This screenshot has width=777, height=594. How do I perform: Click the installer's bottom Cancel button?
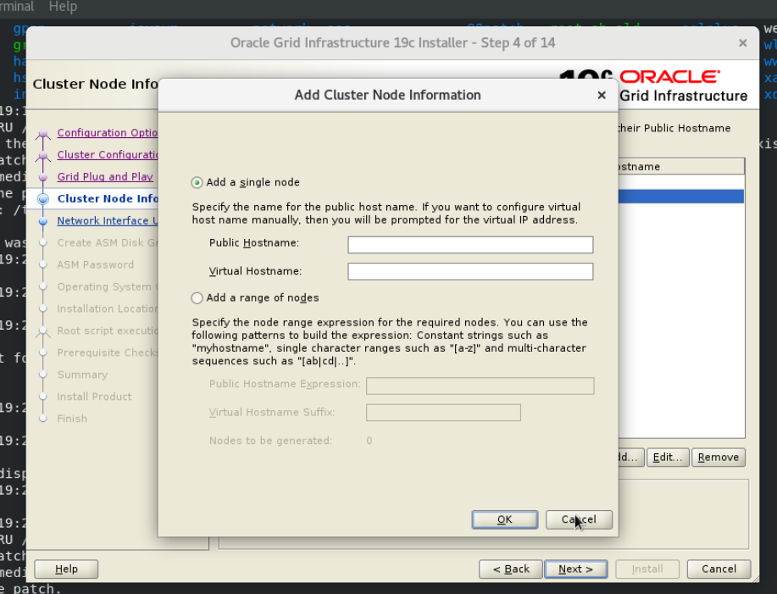pos(719,569)
